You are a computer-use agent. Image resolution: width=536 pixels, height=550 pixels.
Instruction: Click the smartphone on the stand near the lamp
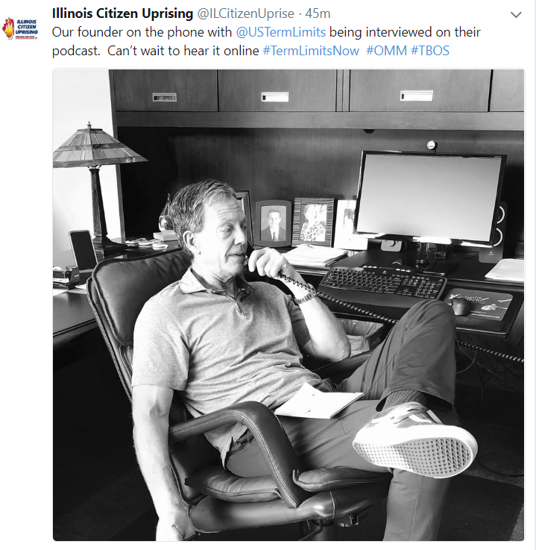pos(83,250)
